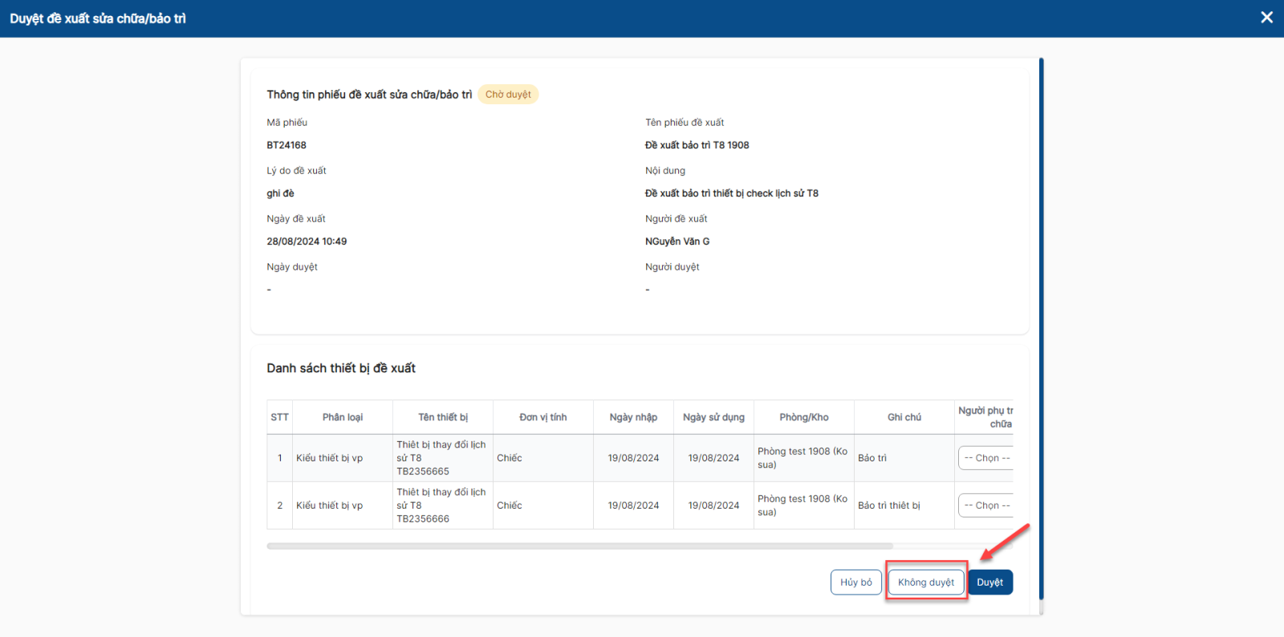Click the Phân loại column header

tap(343, 417)
